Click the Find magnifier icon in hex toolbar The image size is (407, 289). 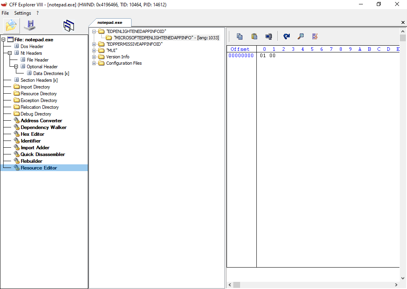pos(300,37)
